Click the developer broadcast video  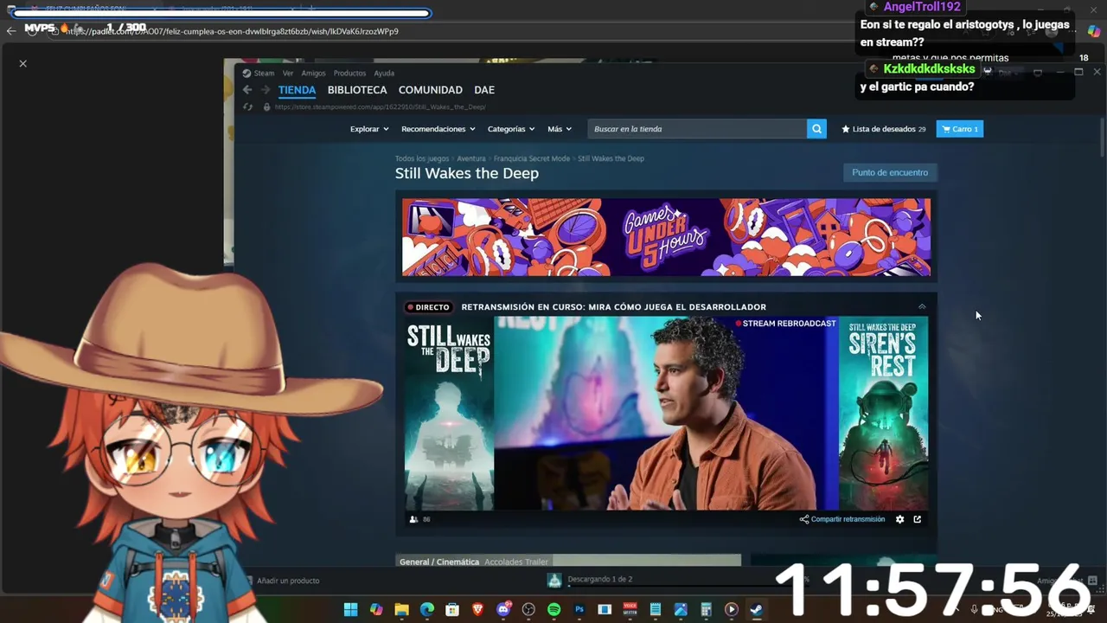pyautogui.click(x=666, y=413)
